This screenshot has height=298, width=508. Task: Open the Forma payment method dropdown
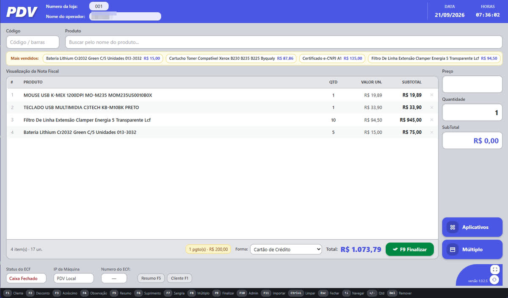[x=286, y=249]
